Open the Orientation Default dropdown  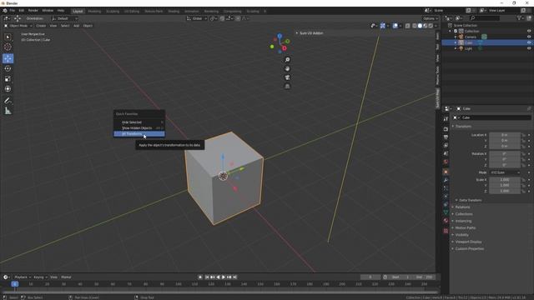[x=65, y=18]
